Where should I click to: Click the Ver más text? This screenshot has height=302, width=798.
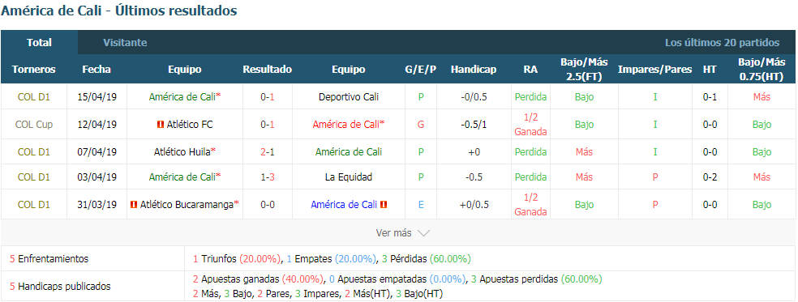coord(393,233)
